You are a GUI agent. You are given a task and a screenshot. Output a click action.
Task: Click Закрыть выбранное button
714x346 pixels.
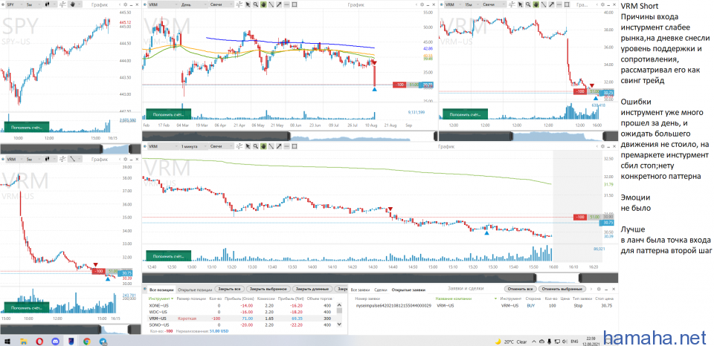click(x=268, y=289)
